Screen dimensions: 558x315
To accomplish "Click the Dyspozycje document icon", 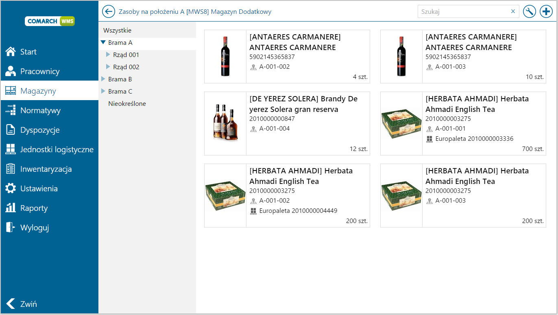I will click(x=11, y=130).
